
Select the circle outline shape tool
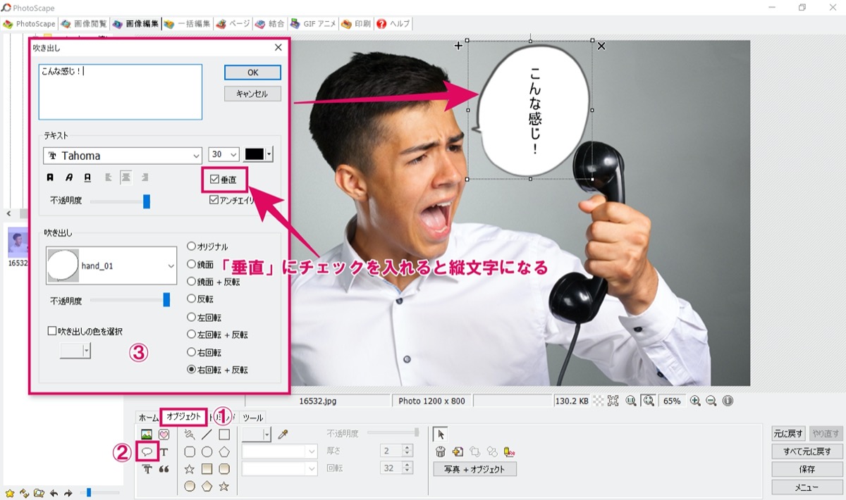(207, 451)
